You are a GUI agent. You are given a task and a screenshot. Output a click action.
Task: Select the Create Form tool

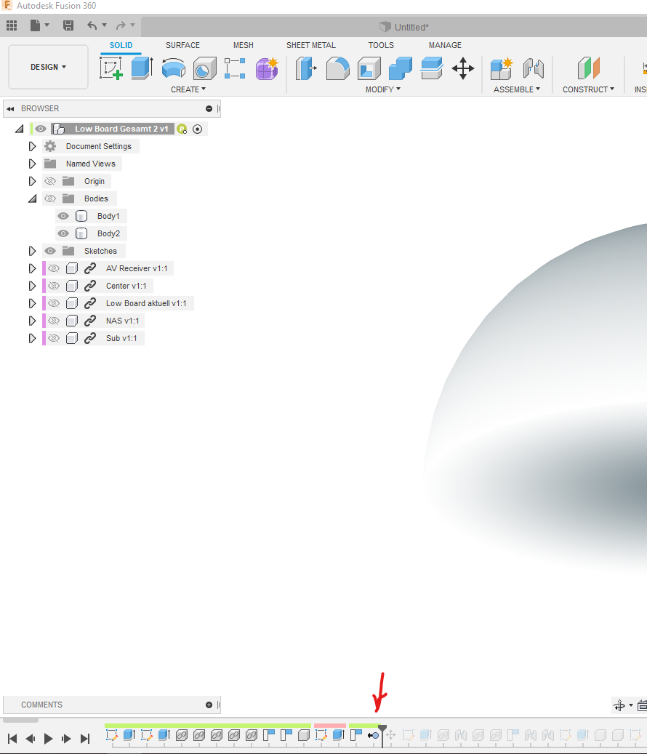point(267,68)
